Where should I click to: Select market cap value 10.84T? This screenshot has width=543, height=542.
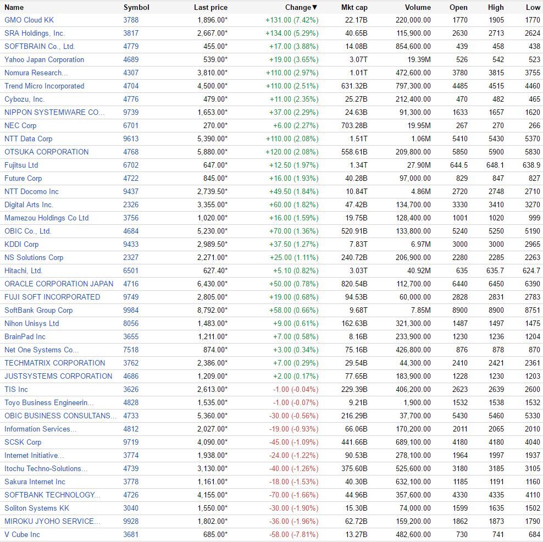[x=356, y=191]
